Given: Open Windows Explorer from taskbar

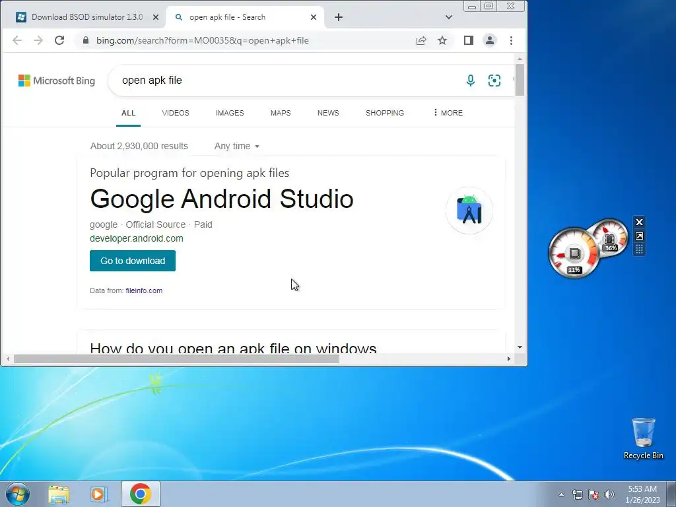Looking at the screenshot, I should 59,494.
